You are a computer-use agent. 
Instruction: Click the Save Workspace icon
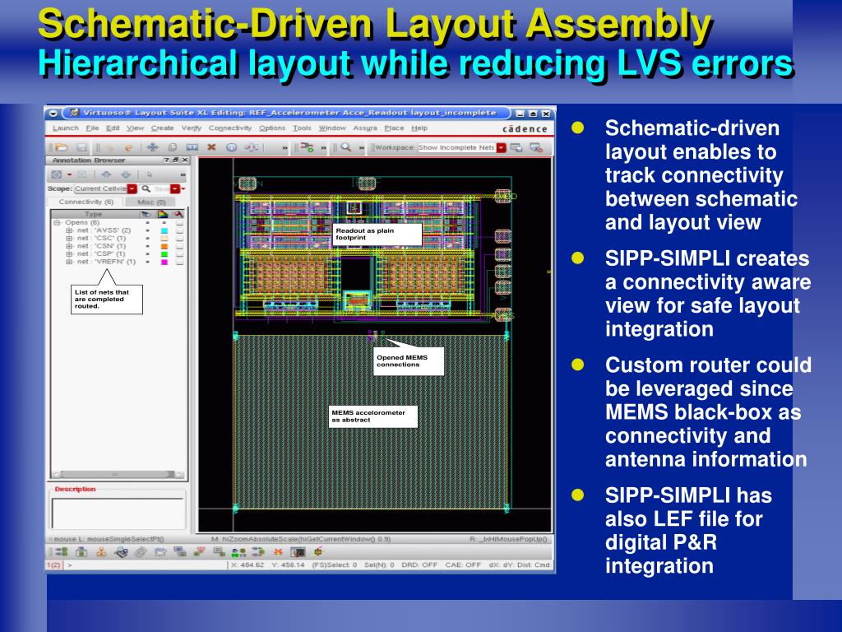[516, 147]
